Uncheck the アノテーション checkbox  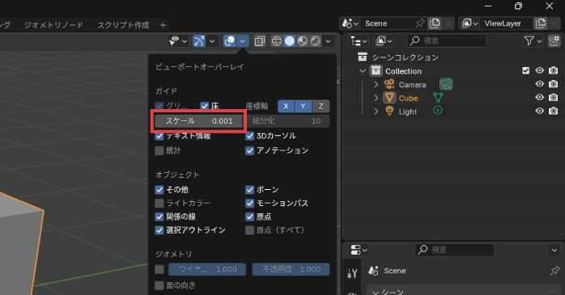click(x=249, y=150)
